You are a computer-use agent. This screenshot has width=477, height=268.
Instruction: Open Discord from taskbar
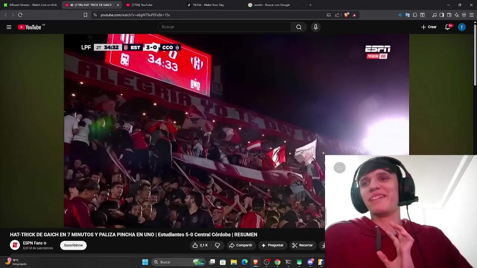pyautogui.click(x=310, y=262)
